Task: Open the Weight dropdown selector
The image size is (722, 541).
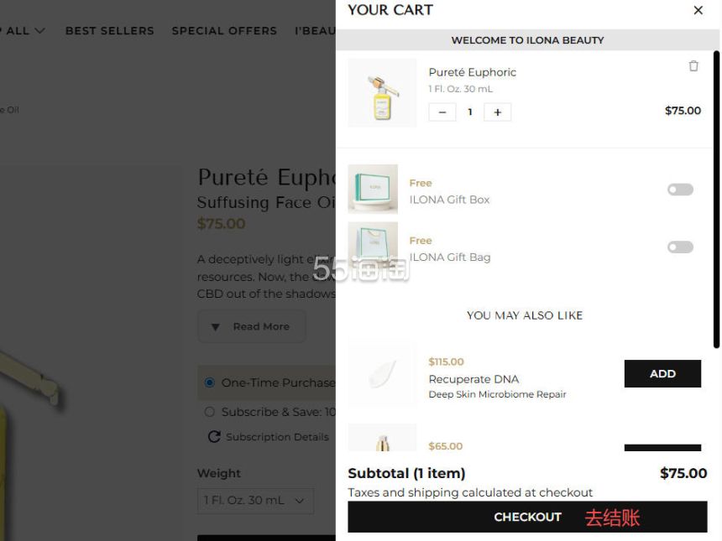Action: (x=255, y=501)
